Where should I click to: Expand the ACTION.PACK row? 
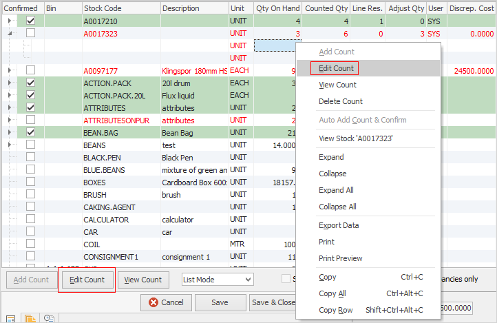[10, 83]
